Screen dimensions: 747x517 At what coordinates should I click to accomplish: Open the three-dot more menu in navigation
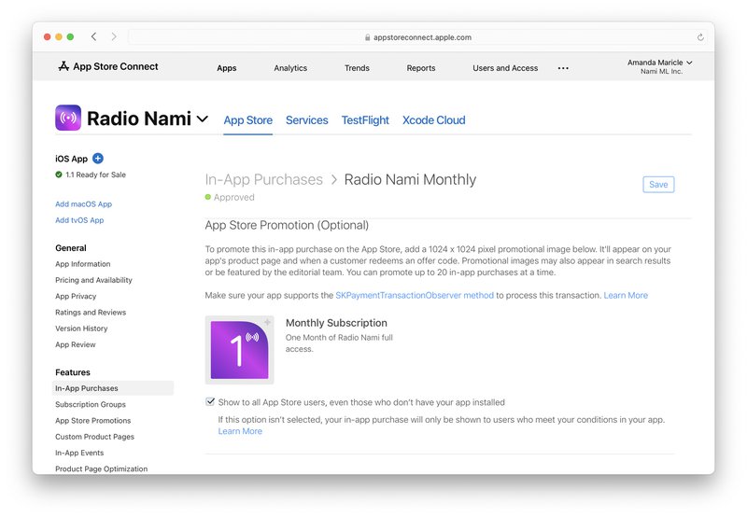click(x=563, y=68)
